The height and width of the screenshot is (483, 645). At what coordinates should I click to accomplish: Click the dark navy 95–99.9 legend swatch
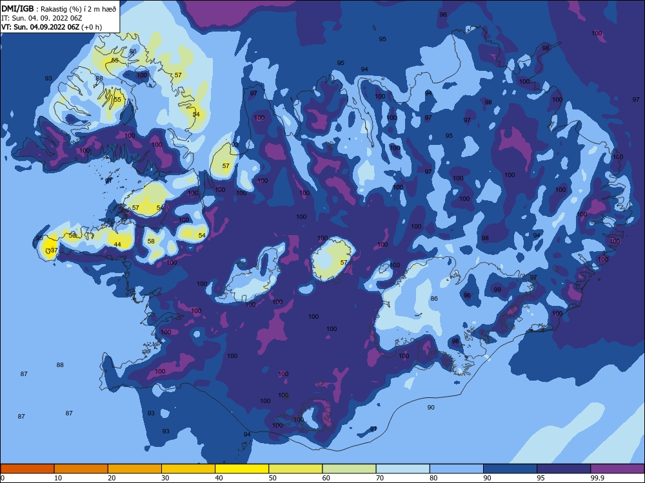[x=564, y=469]
